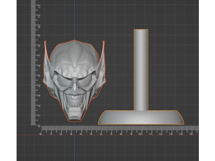Select the stand's dome-shaped base

pyautogui.click(x=141, y=118)
